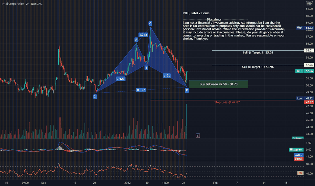Viewport: 315px width, 186px height.
Task: Click the earnings 'E' marker icon
Action: (x=198, y=136)
